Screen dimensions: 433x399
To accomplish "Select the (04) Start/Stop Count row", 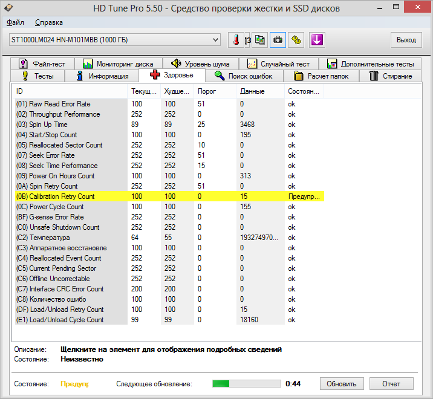I will click(169, 135).
